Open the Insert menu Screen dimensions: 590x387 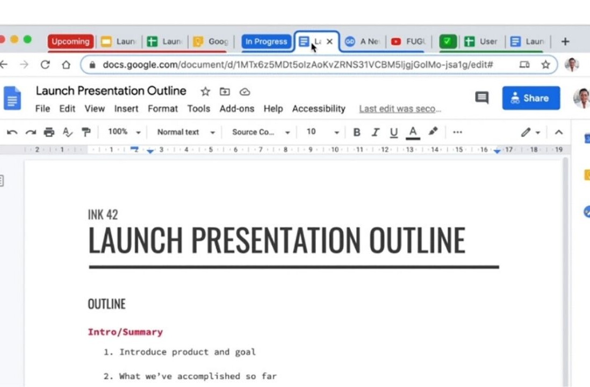click(x=126, y=109)
